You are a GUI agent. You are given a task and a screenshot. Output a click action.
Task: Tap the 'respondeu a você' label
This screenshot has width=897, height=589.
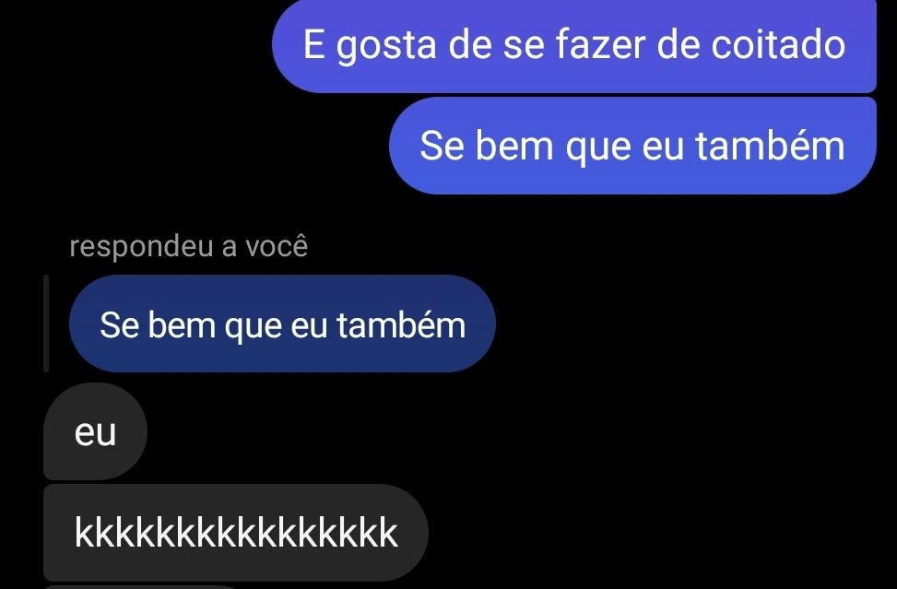[x=189, y=246]
